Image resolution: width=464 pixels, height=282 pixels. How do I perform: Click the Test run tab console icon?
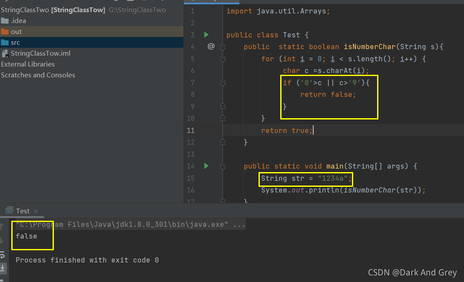click(x=10, y=210)
